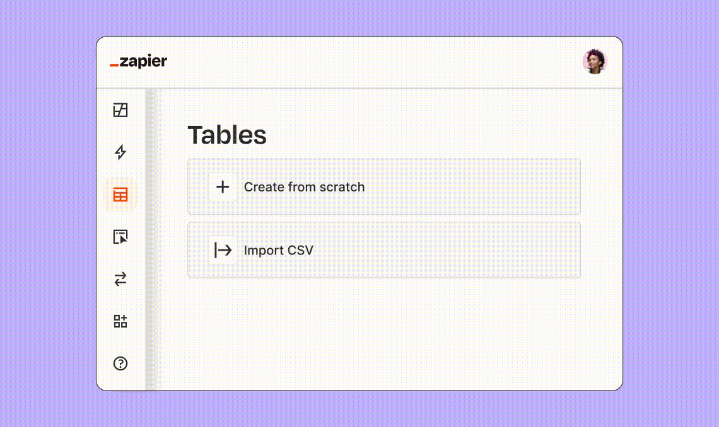
Task: Open the user profile avatar menu
Action: (x=594, y=61)
